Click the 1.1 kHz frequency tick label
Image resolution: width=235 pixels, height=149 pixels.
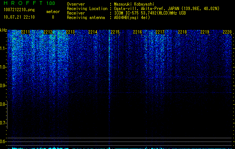coord(3,48)
